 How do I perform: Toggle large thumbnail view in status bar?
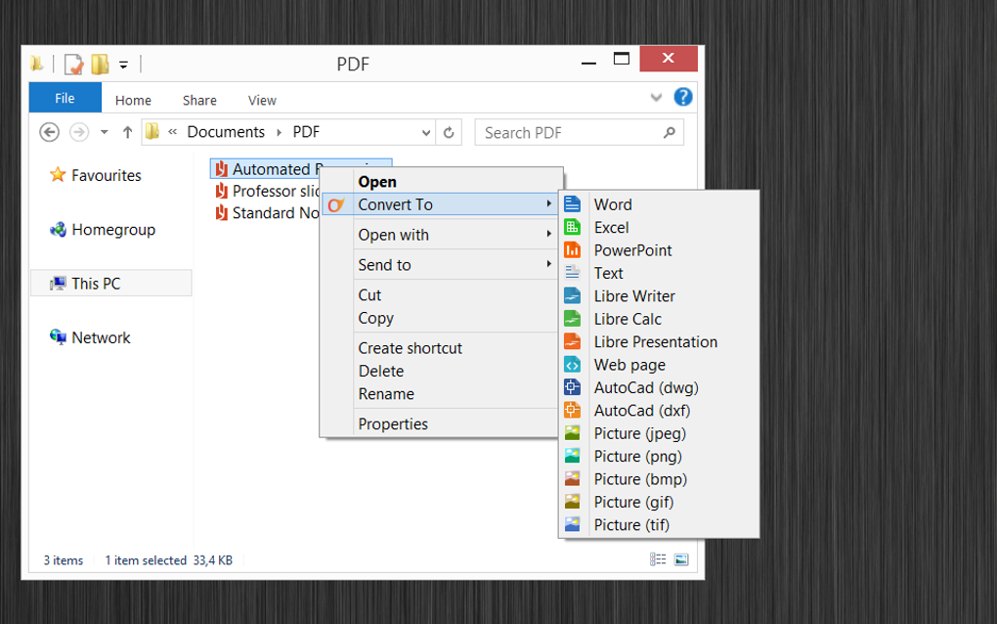tap(681, 559)
